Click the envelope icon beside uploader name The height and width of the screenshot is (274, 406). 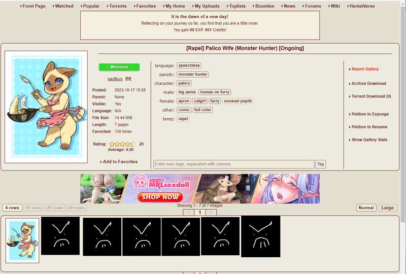[128, 79]
